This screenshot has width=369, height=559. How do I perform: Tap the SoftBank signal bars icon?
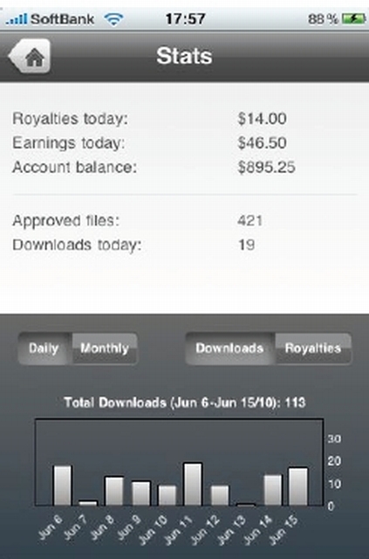click(17, 19)
